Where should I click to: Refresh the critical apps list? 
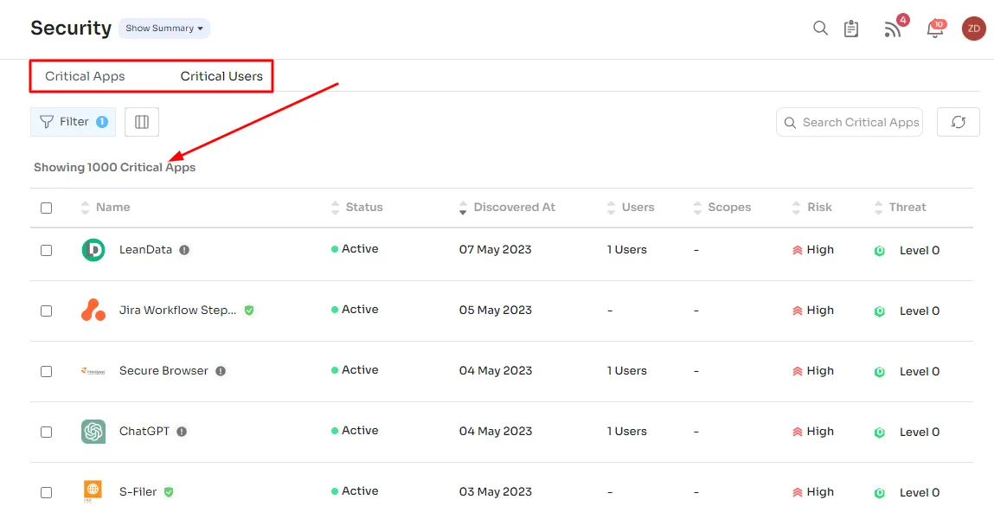coord(958,122)
